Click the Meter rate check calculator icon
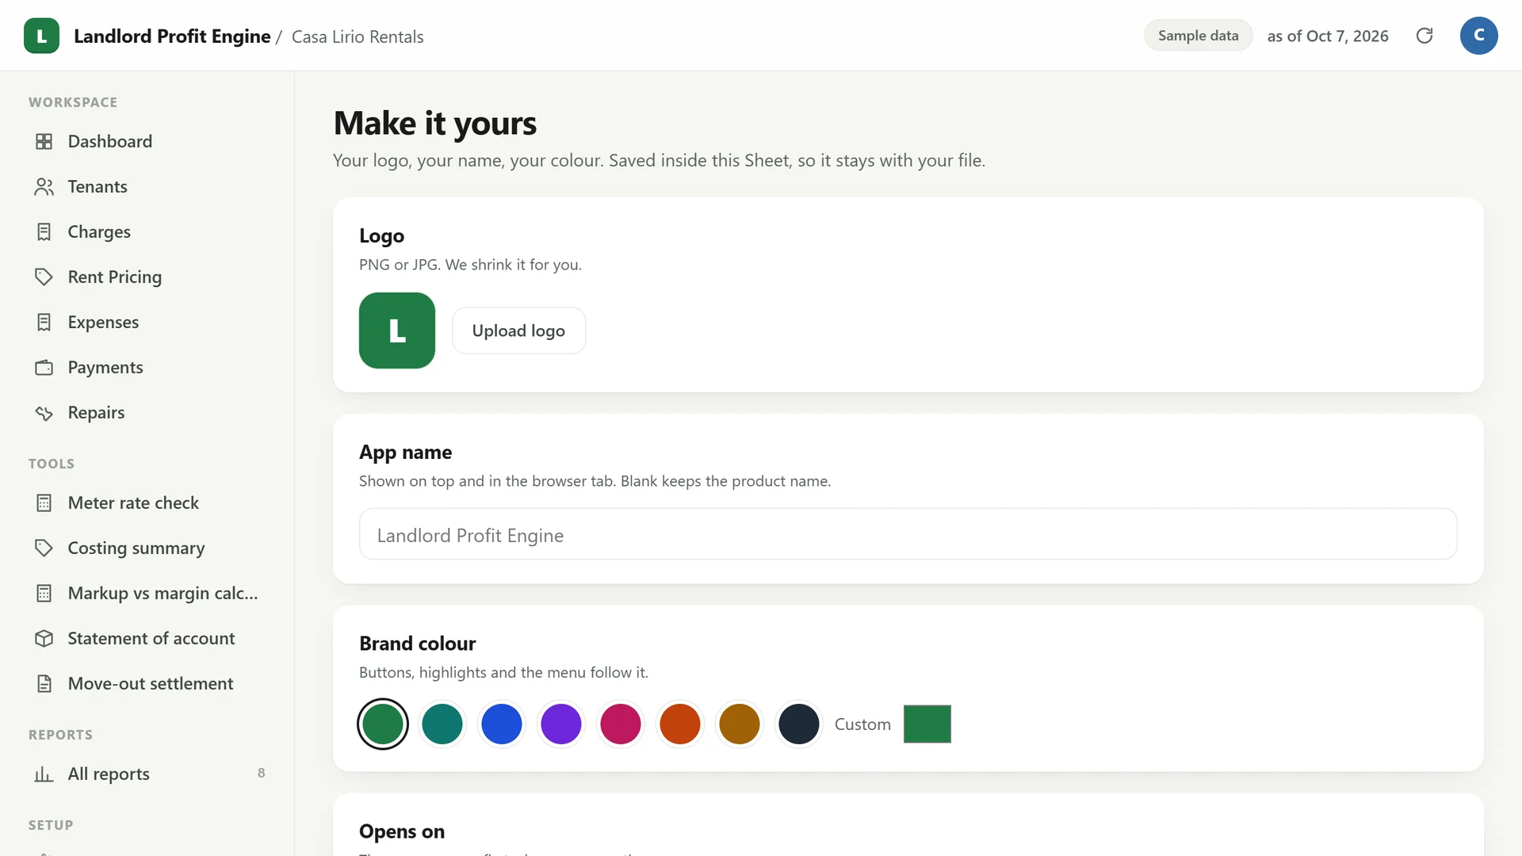Image resolution: width=1522 pixels, height=856 pixels. tap(44, 503)
